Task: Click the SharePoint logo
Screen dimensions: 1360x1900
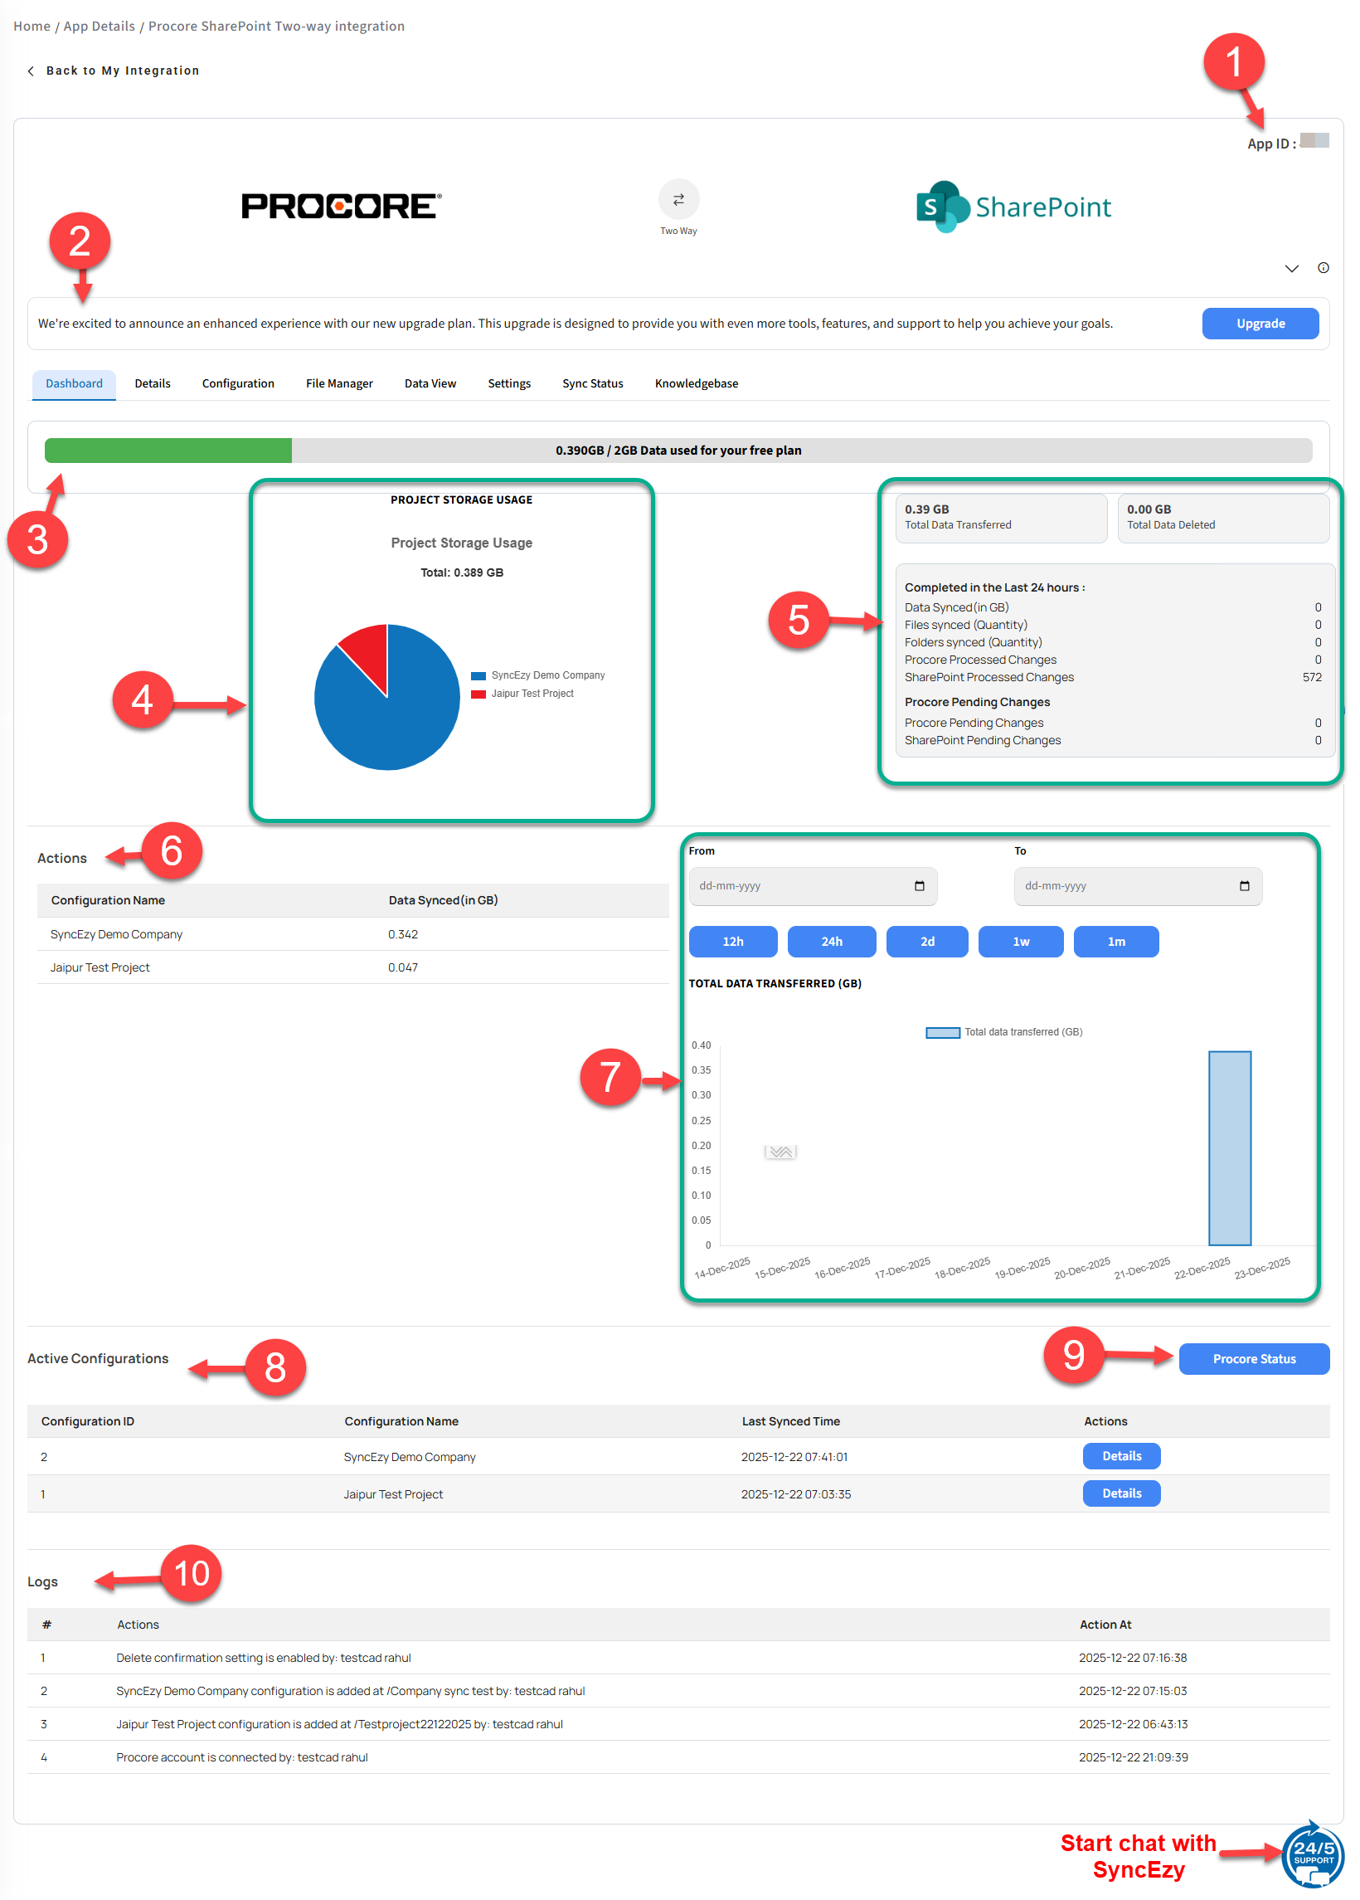Action: click(x=1013, y=207)
